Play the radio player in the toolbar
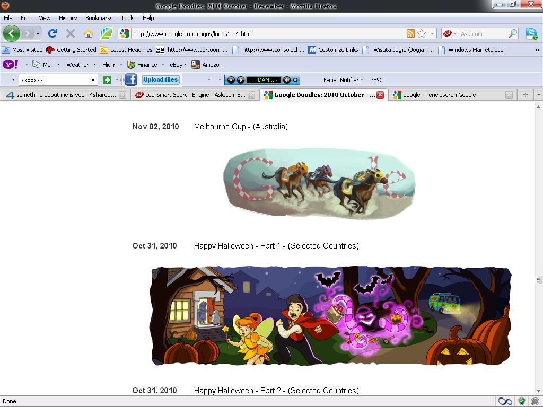 point(240,80)
